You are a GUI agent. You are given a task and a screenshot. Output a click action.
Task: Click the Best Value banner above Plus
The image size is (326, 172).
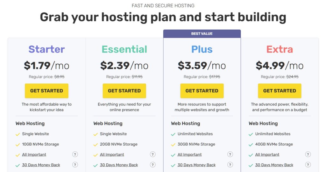click(202, 34)
